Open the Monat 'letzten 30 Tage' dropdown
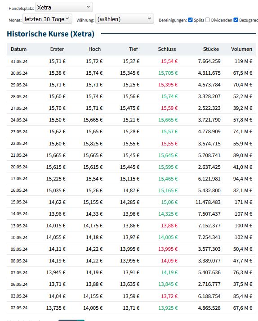The image size is (258, 321). tap(47, 19)
